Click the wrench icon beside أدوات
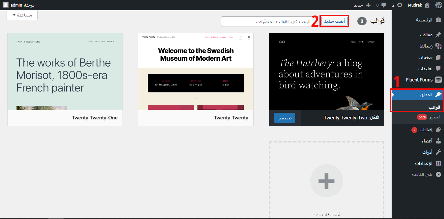The height and width of the screenshot is (219, 444). (438, 152)
